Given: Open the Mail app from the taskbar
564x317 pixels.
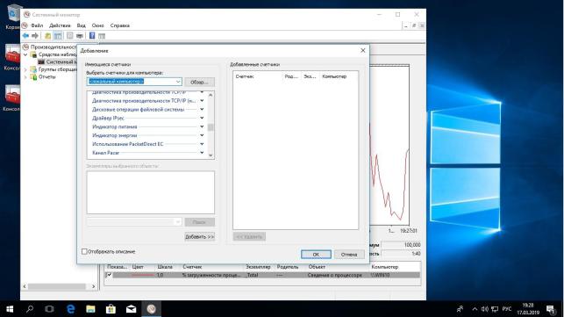Looking at the screenshot, I should point(131,309).
